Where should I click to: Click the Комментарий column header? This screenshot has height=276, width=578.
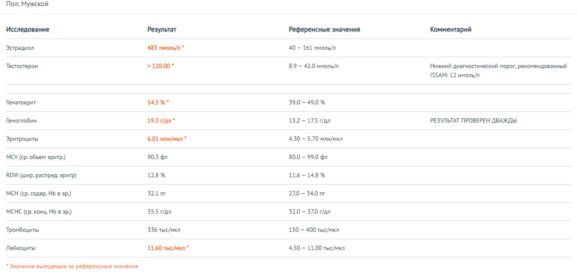tap(451, 29)
